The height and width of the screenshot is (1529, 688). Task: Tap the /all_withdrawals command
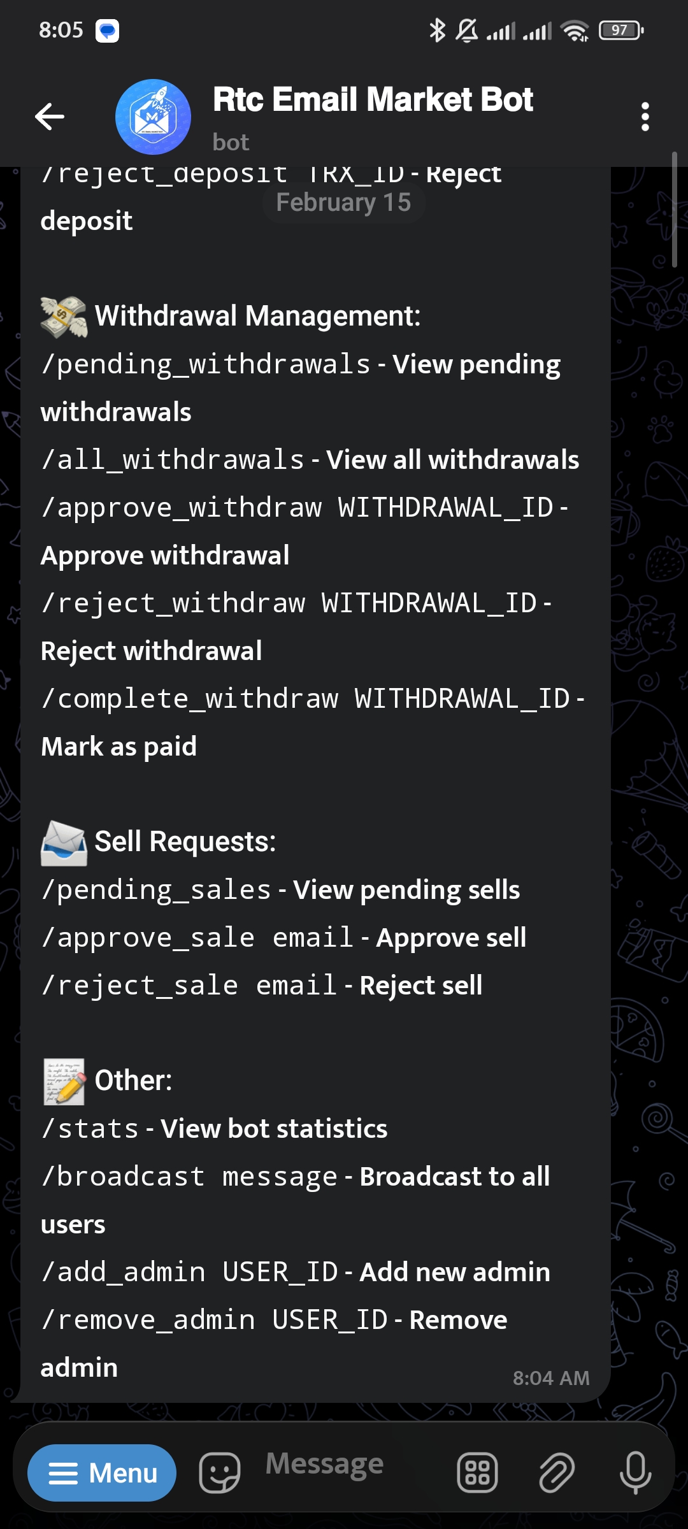(x=173, y=460)
